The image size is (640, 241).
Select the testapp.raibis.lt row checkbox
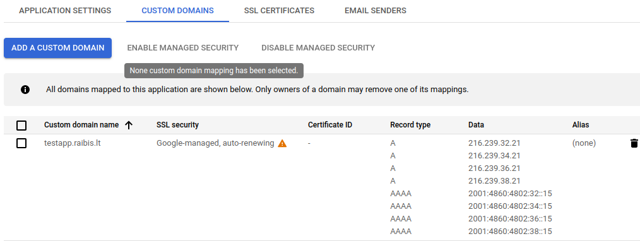point(21,143)
